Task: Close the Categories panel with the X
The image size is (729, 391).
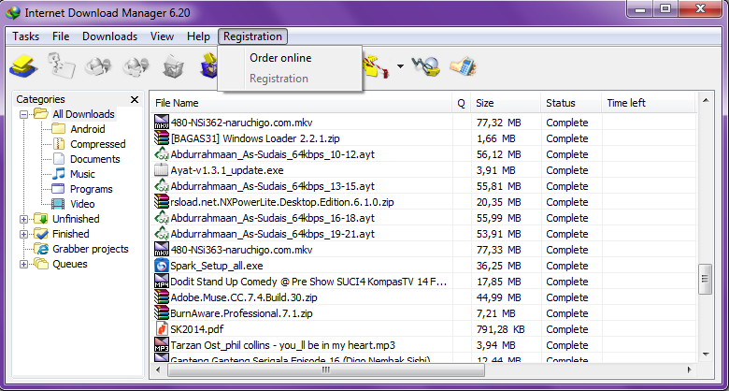Action: 135,99
